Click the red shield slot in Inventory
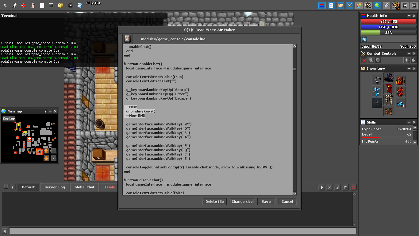419x236 pixels. [x=400, y=92]
